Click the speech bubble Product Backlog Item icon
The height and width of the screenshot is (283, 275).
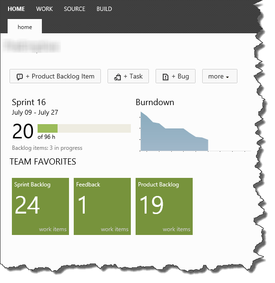(x=20, y=77)
